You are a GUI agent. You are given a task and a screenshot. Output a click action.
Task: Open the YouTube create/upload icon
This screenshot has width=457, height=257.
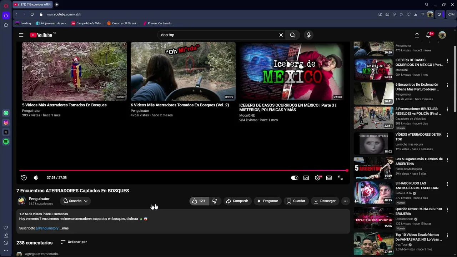coord(417,35)
